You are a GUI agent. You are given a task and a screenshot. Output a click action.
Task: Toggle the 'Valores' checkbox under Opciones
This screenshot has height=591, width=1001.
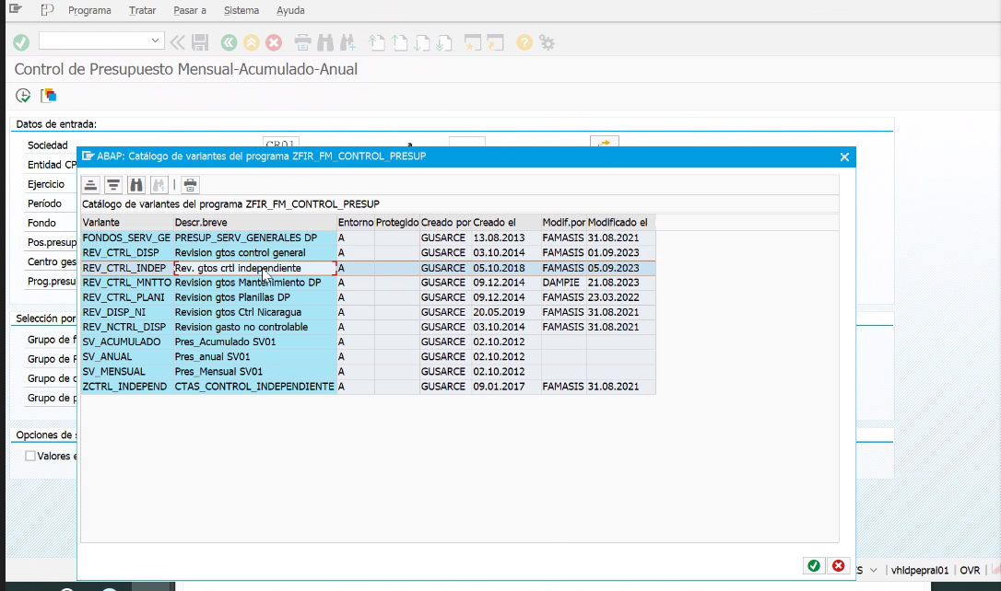click(x=30, y=456)
